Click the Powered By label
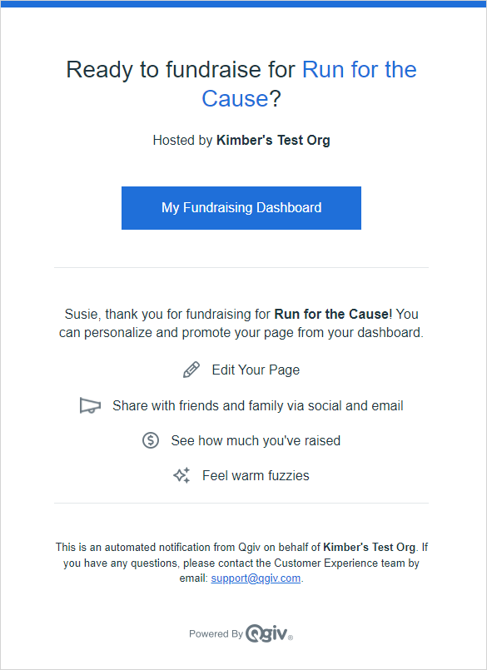 216,633
